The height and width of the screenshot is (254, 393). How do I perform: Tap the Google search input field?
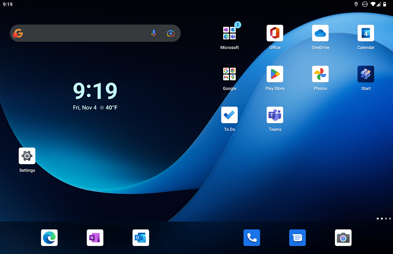[x=95, y=33]
